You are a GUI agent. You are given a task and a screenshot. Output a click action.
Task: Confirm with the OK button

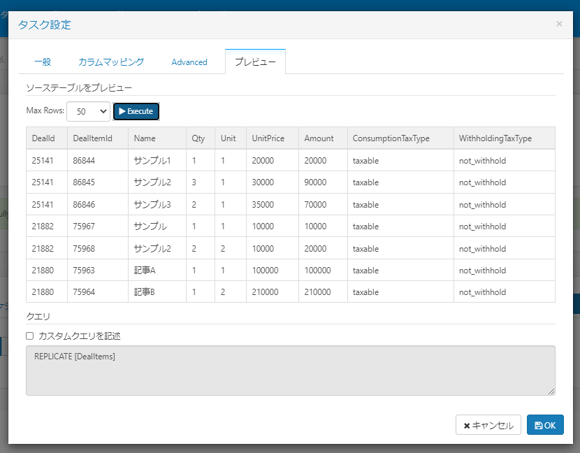tap(545, 425)
